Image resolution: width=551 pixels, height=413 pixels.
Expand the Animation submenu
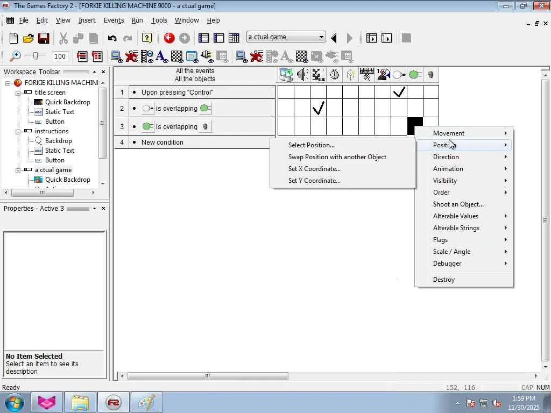coord(464,168)
